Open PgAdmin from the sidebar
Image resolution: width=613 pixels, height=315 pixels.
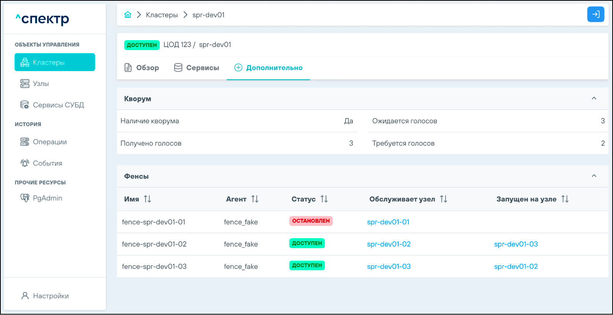pyautogui.click(x=47, y=198)
